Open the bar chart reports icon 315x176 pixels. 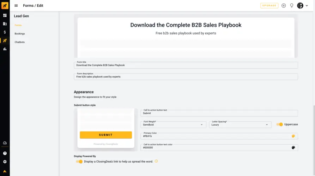click(5, 49)
